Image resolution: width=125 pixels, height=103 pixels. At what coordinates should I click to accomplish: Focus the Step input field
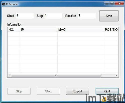coord(53,16)
